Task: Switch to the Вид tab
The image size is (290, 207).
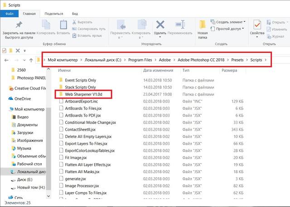Action: point(75,14)
